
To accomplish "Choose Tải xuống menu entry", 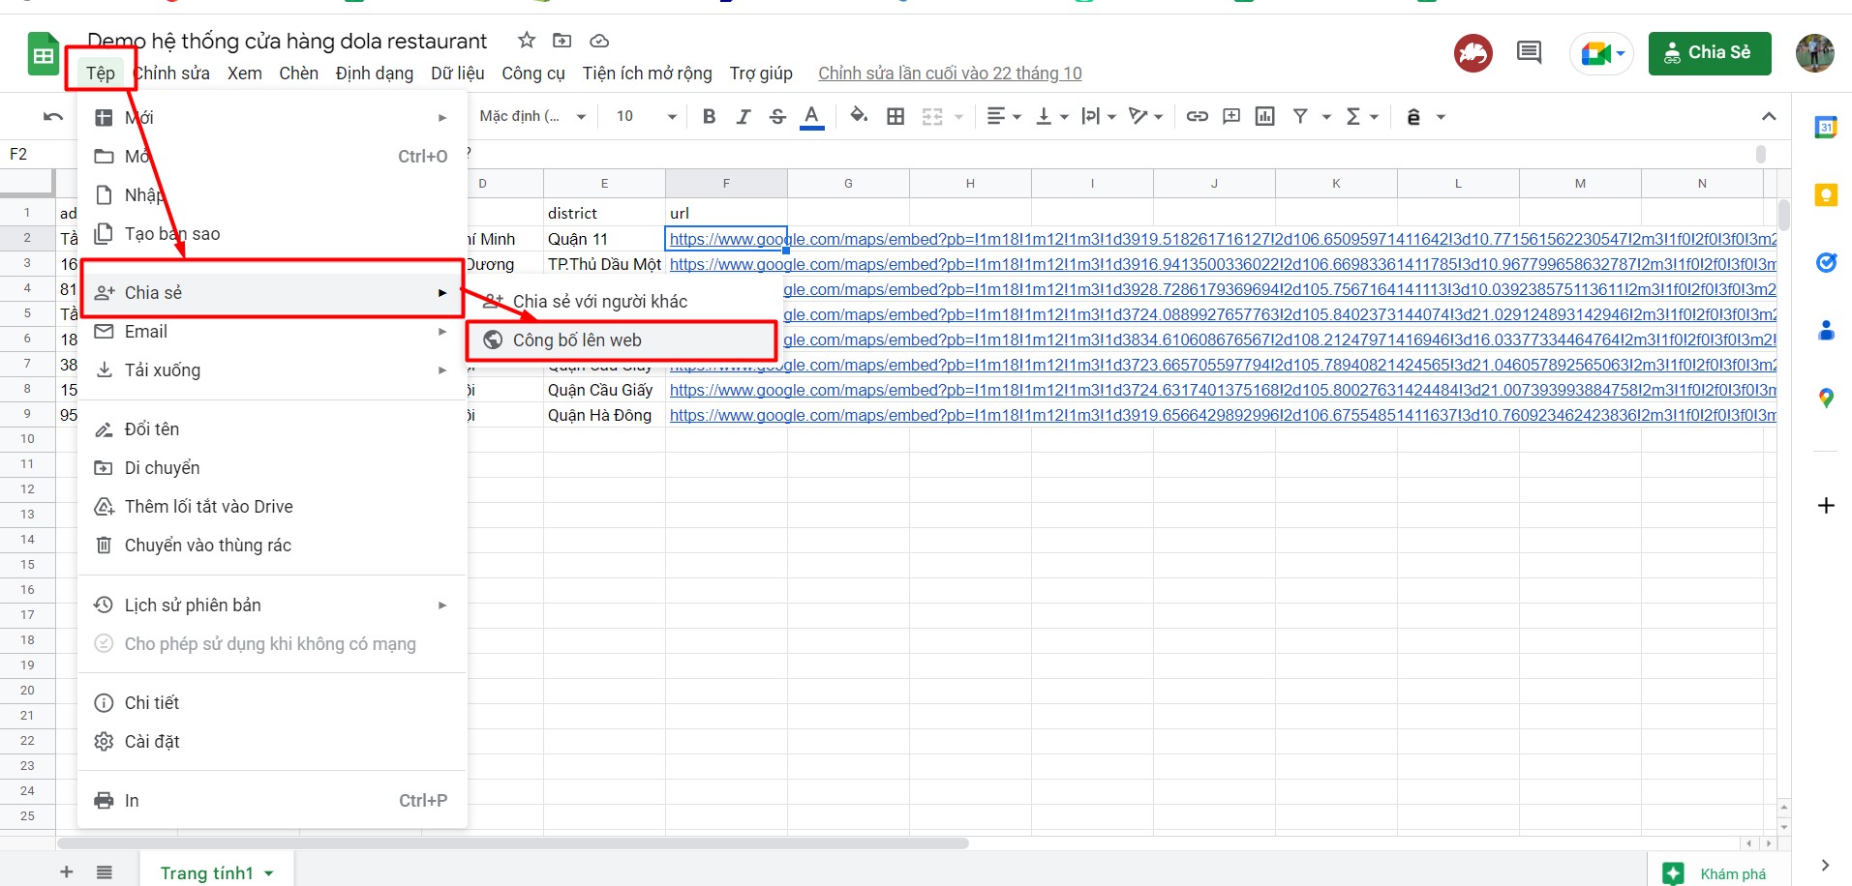I will 163,370.
